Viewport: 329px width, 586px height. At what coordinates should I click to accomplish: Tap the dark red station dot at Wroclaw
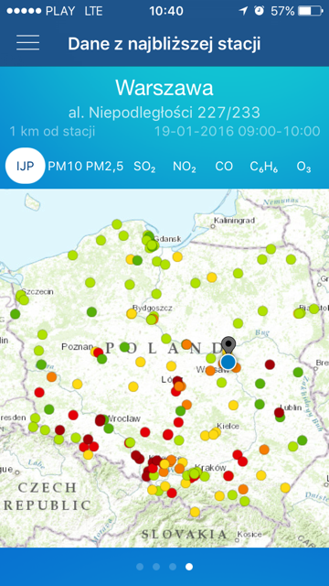[100, 419]
